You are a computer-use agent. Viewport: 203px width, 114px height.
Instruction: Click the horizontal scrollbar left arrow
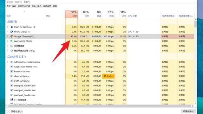7,106
